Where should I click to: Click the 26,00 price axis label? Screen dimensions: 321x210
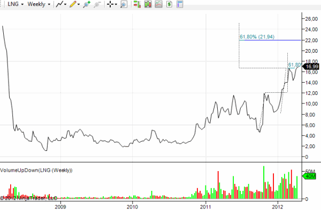311,19
